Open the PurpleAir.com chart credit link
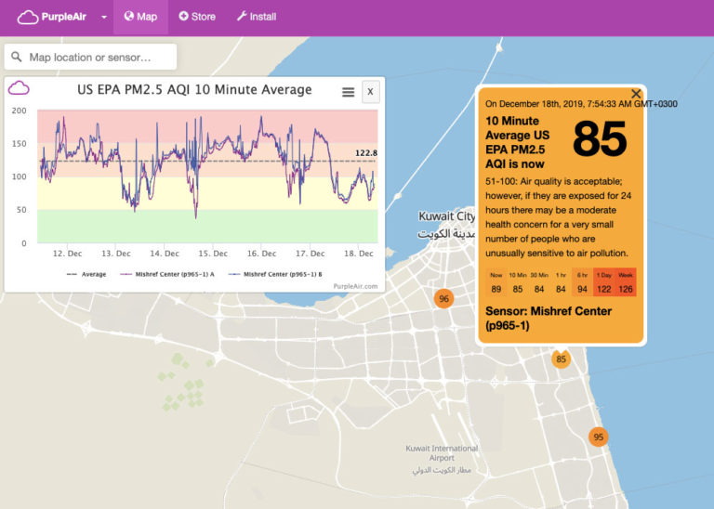The image size is (714, 509). click(x=355, y=286)
